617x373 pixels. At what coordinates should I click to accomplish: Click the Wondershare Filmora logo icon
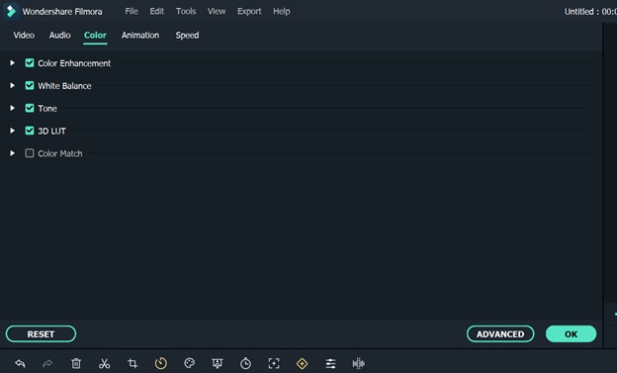11,11
